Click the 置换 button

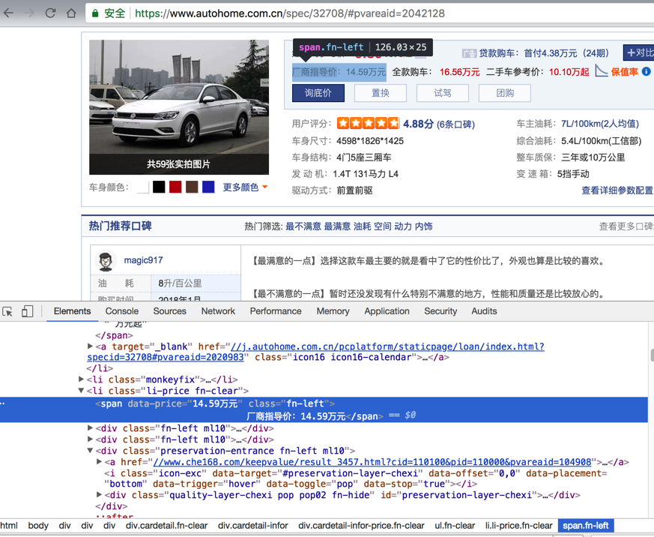click(381, 93)
